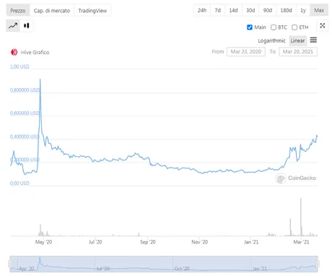Open the chart hamburger menu
This screenshot has height=276, width=332.
pos(313,40)
